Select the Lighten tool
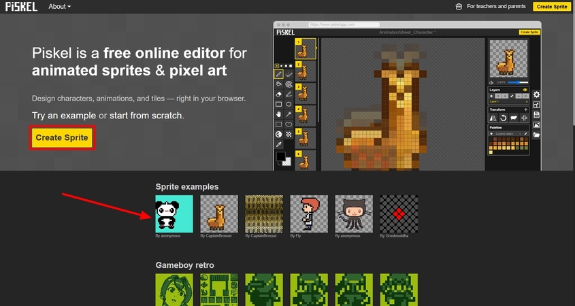575x306 pixels. (279, 135)
